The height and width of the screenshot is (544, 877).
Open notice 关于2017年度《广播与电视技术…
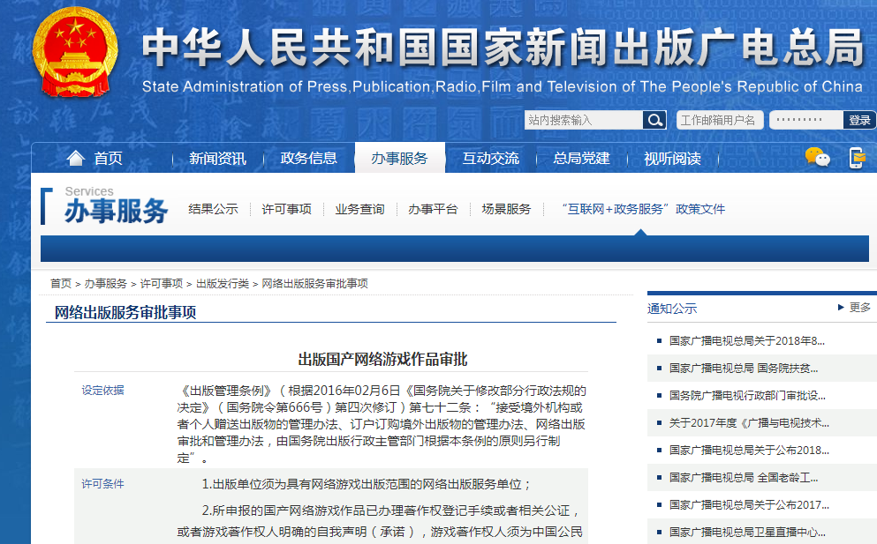tap(749, 422)
